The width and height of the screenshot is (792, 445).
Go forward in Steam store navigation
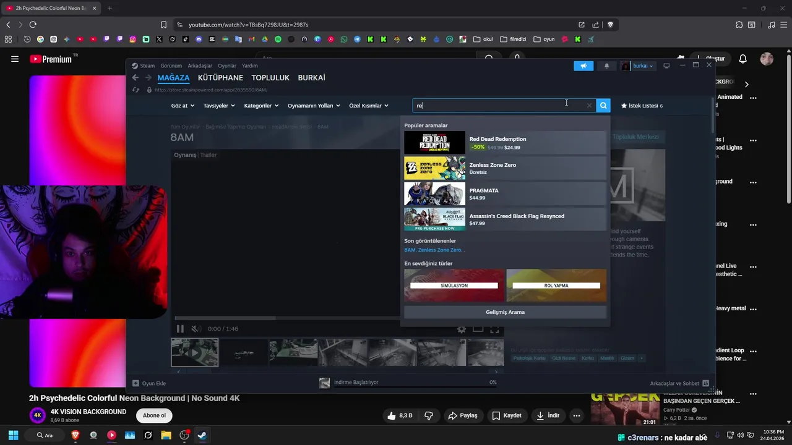[x=148, y=78]
